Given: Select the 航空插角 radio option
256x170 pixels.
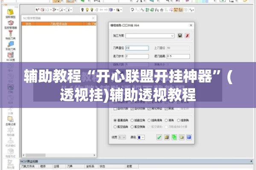Looking at the screenshot, I should tap(115, 127).
